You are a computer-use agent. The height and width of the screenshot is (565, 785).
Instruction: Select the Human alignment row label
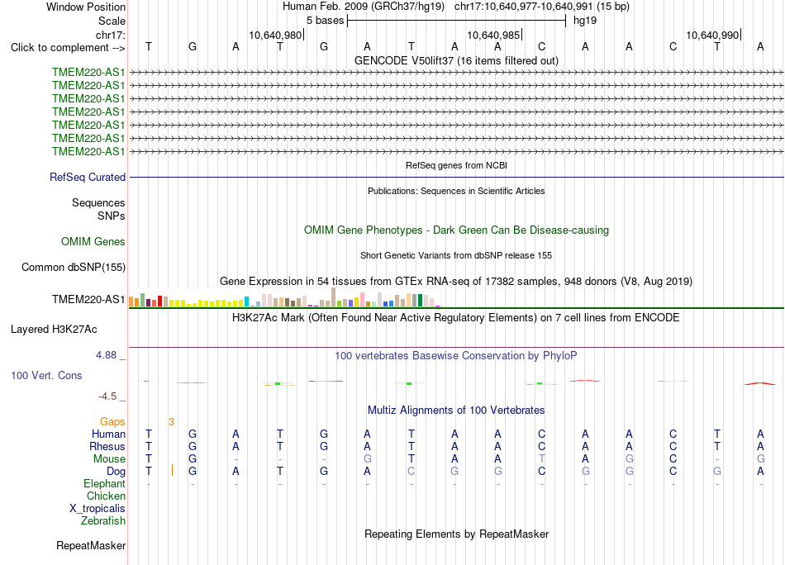tap(108, 434)
